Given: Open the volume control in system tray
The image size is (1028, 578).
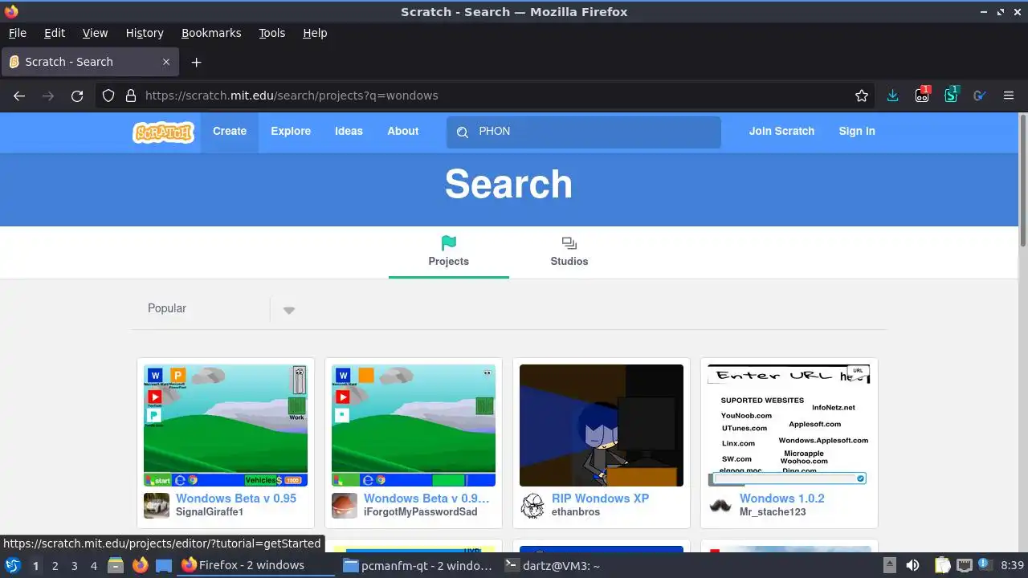Looking at the screenshot, I should pos(912,565).
